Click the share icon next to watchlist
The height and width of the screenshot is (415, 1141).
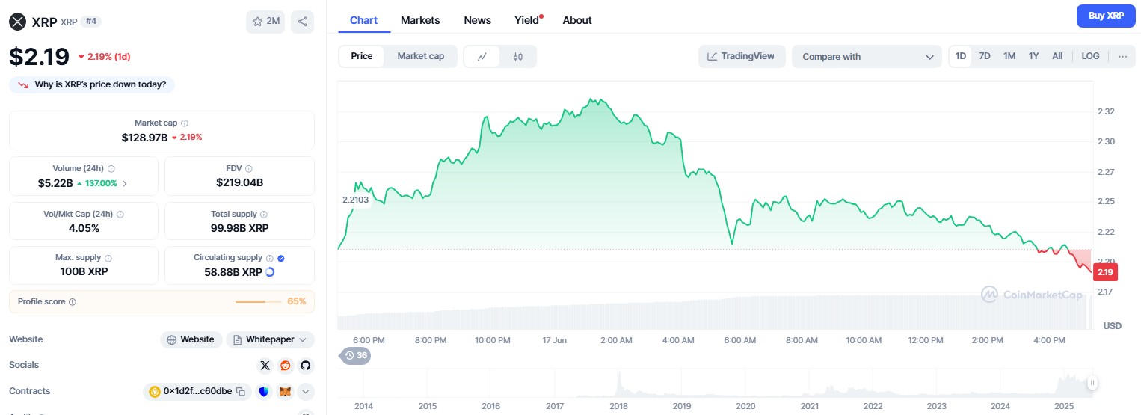pyautogui.click(x=302, y=22)
